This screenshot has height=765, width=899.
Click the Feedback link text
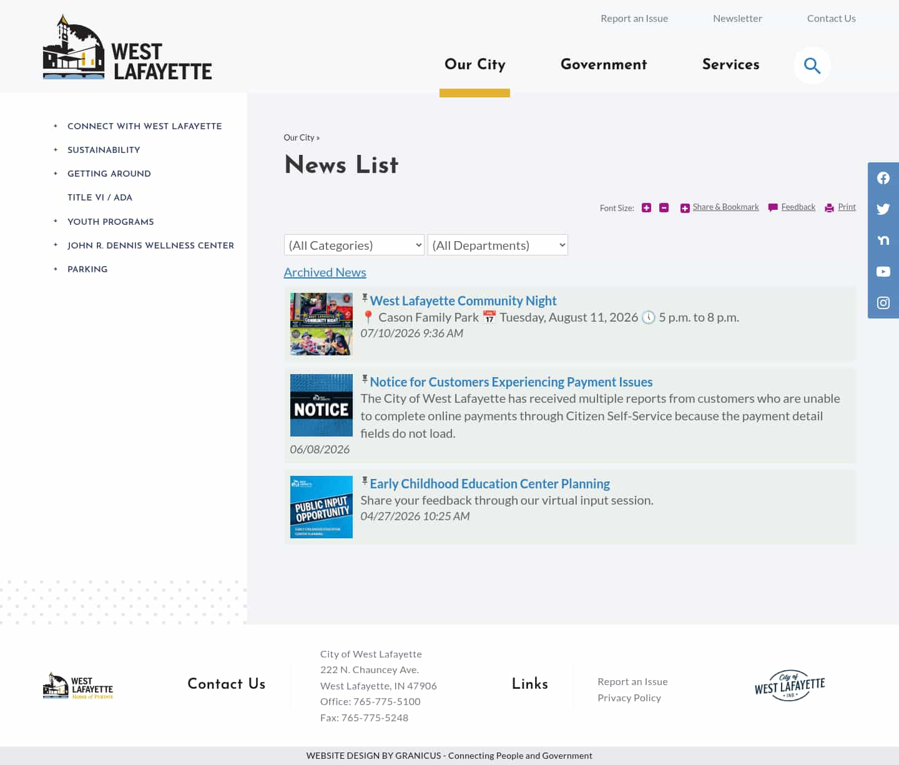(798, 207)
